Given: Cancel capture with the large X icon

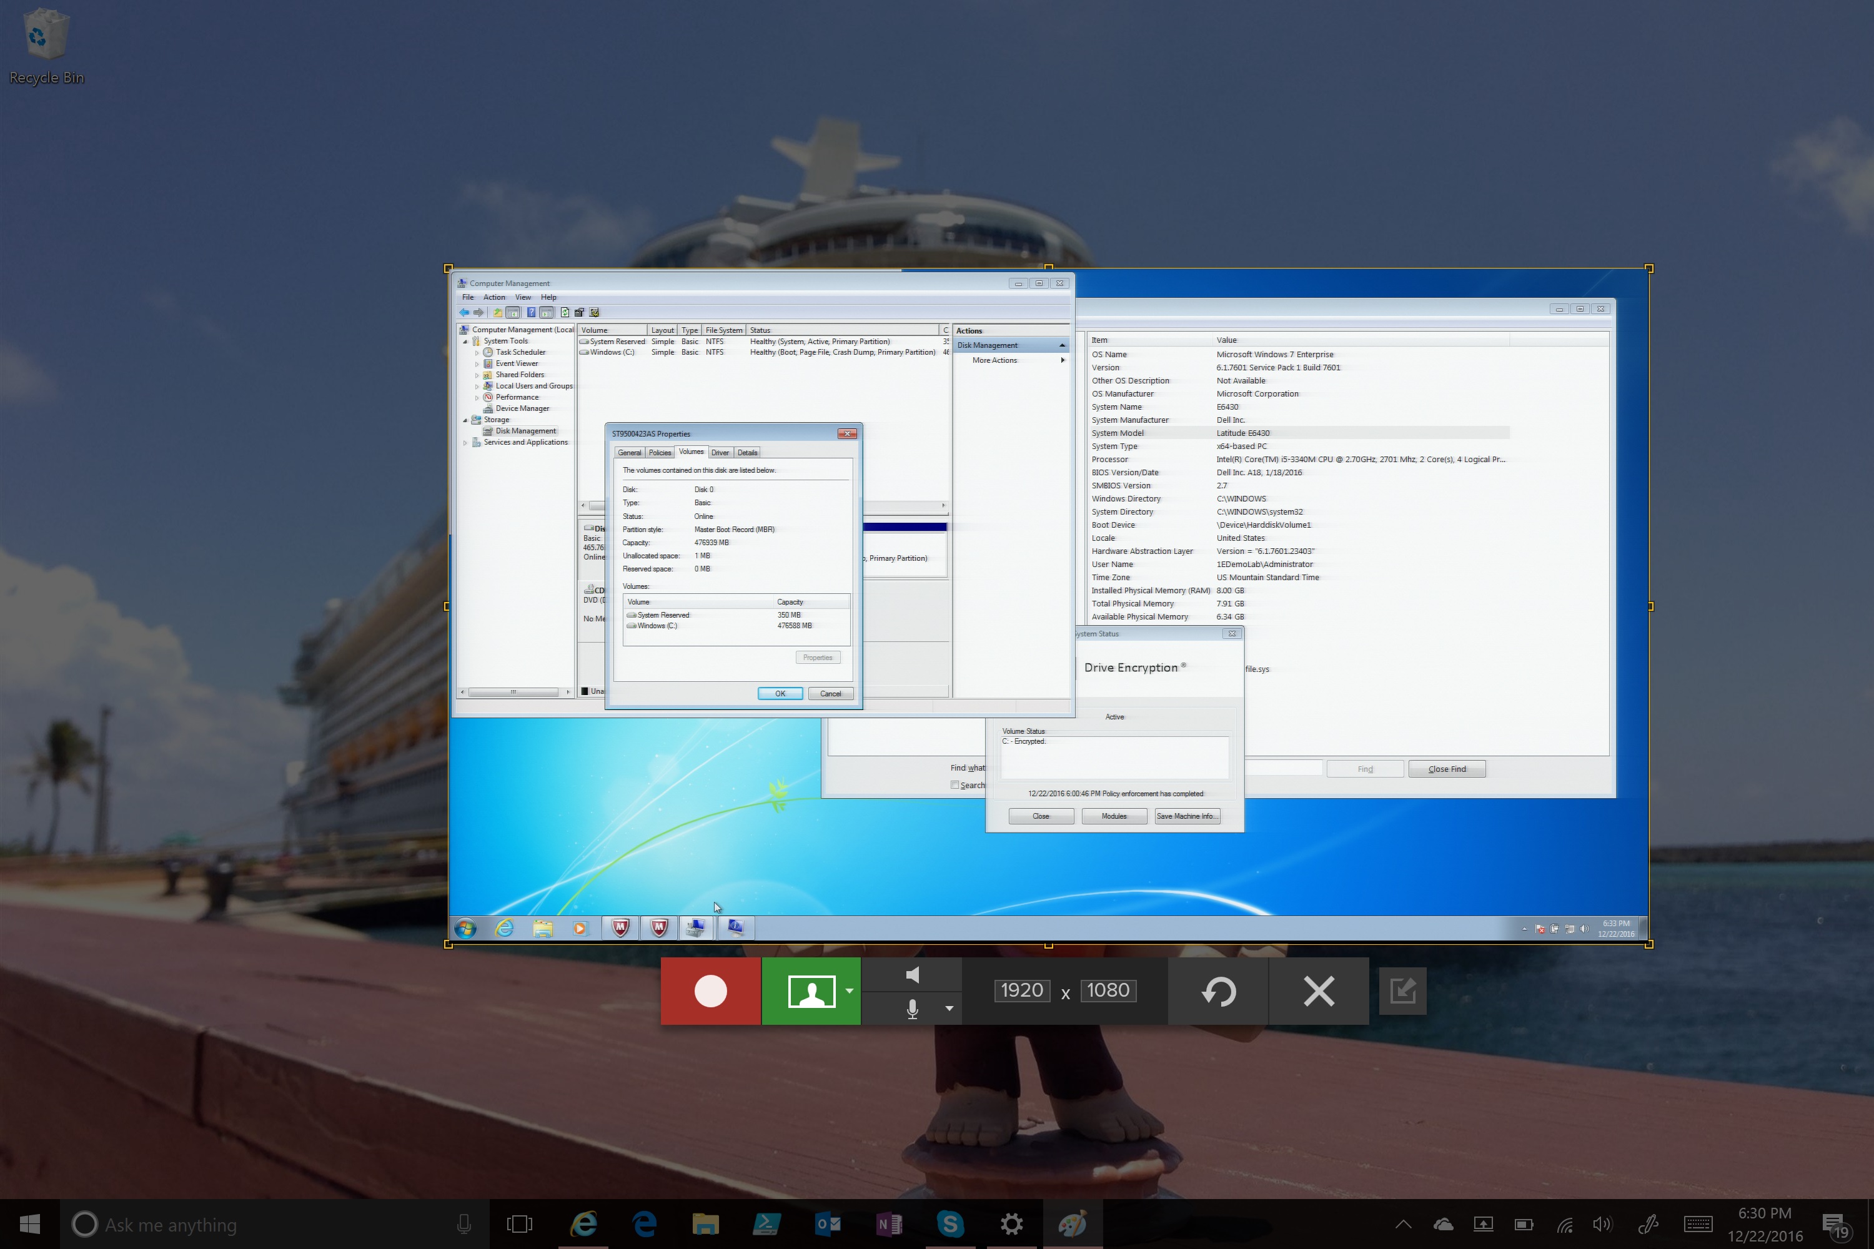Looking at the screenshot, I should point(1319,991).
